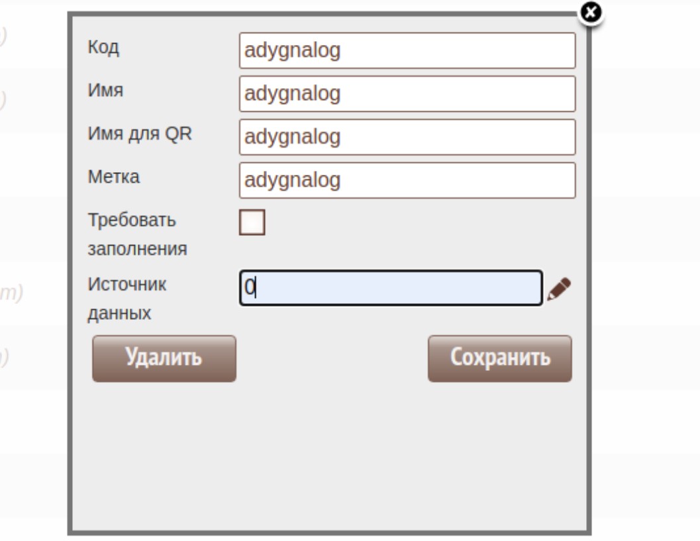Toggle the Требовать заполнения checkbox

point(252,222)
